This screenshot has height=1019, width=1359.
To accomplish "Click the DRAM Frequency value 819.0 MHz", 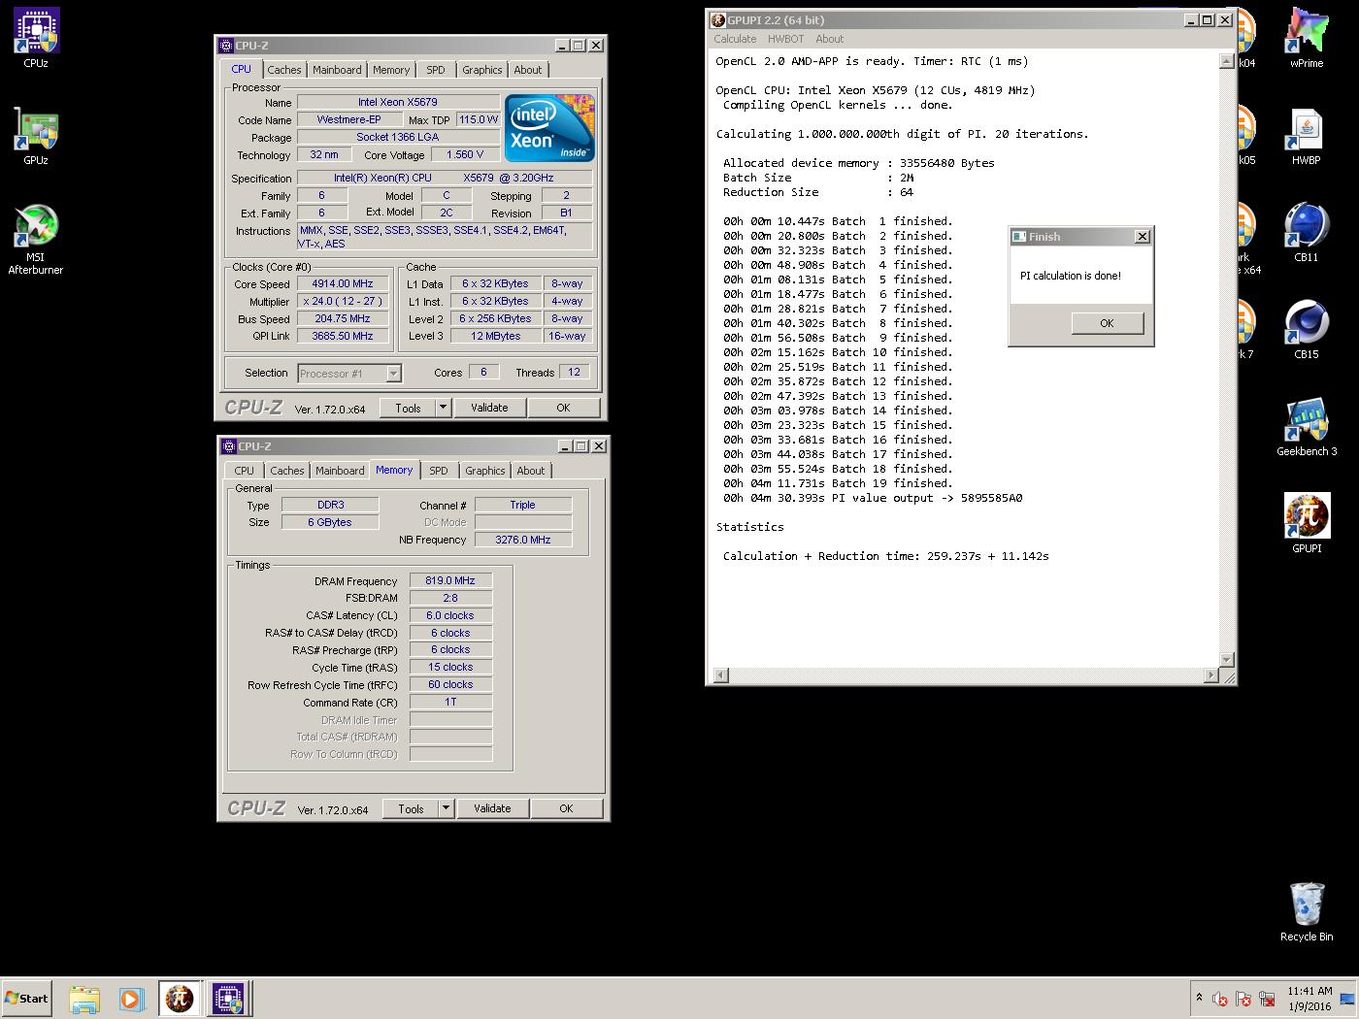I will click(450, 580).
